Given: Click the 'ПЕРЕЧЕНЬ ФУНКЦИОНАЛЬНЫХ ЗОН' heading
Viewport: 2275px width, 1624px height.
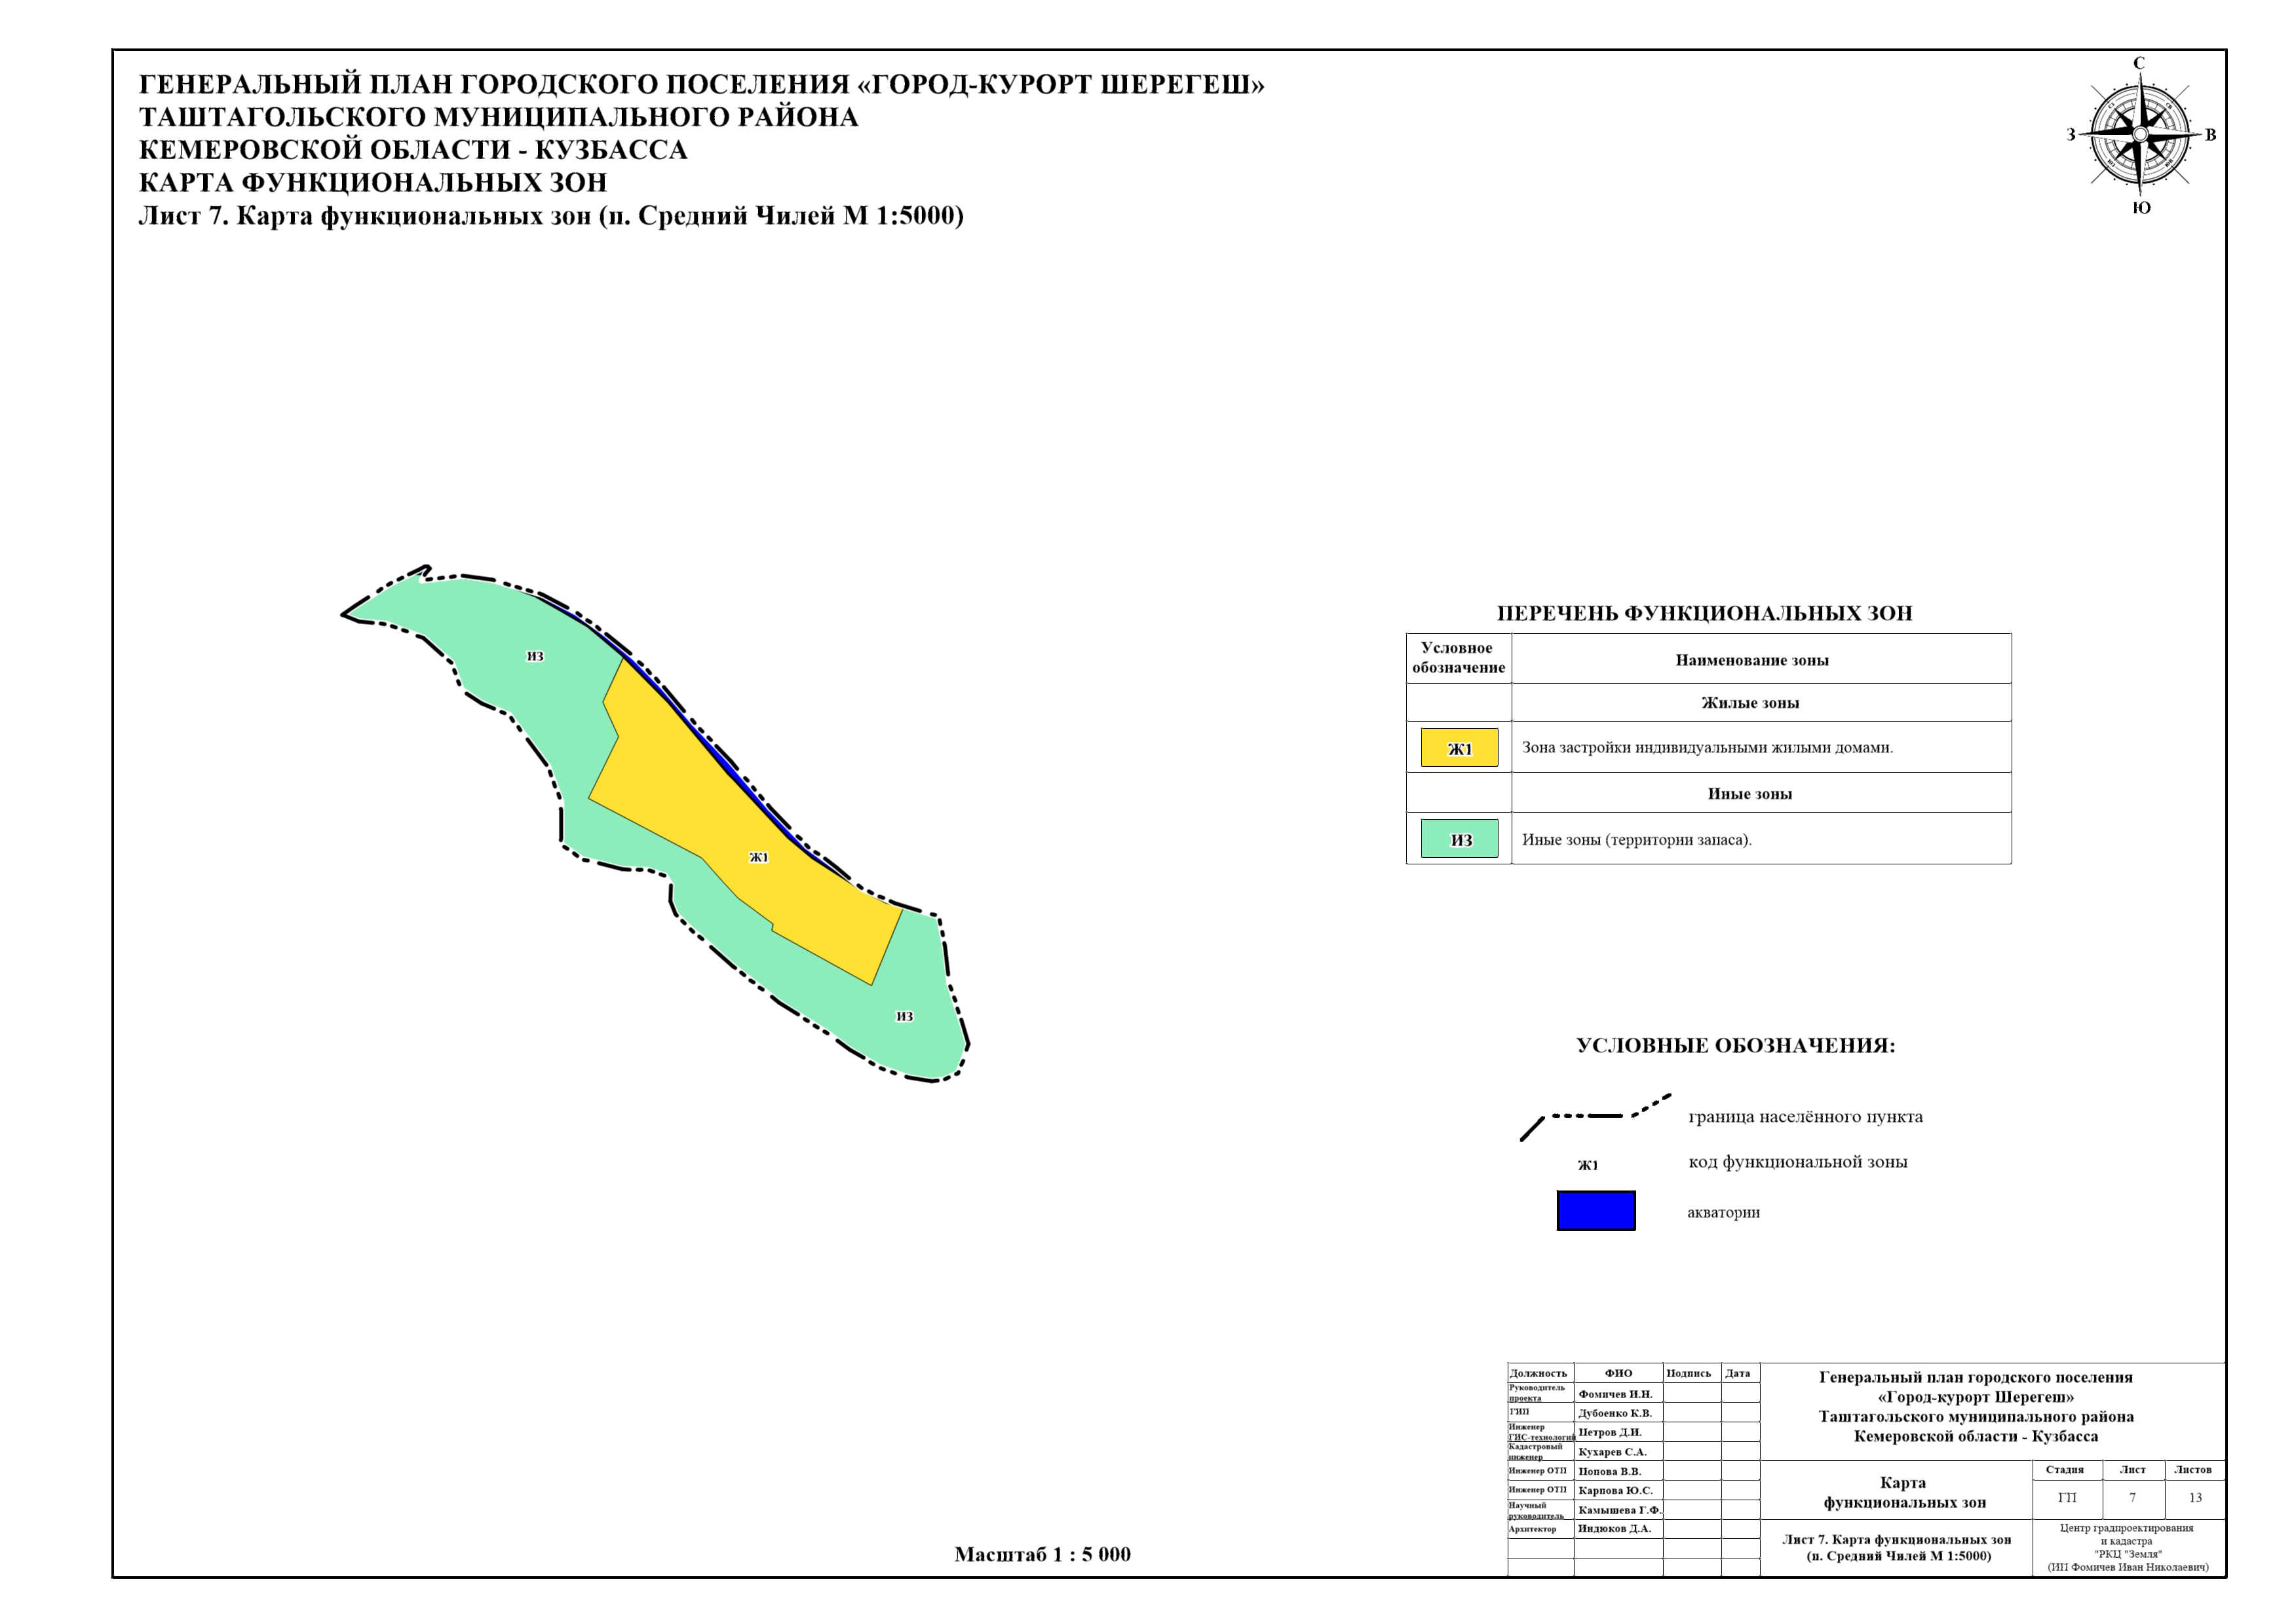Looking at the screenshot, I should click(x=1704, y=613).
